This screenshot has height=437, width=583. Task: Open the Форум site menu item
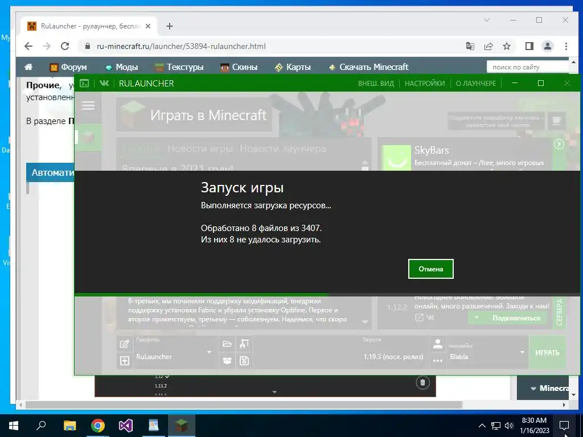(x=68, y=67)
